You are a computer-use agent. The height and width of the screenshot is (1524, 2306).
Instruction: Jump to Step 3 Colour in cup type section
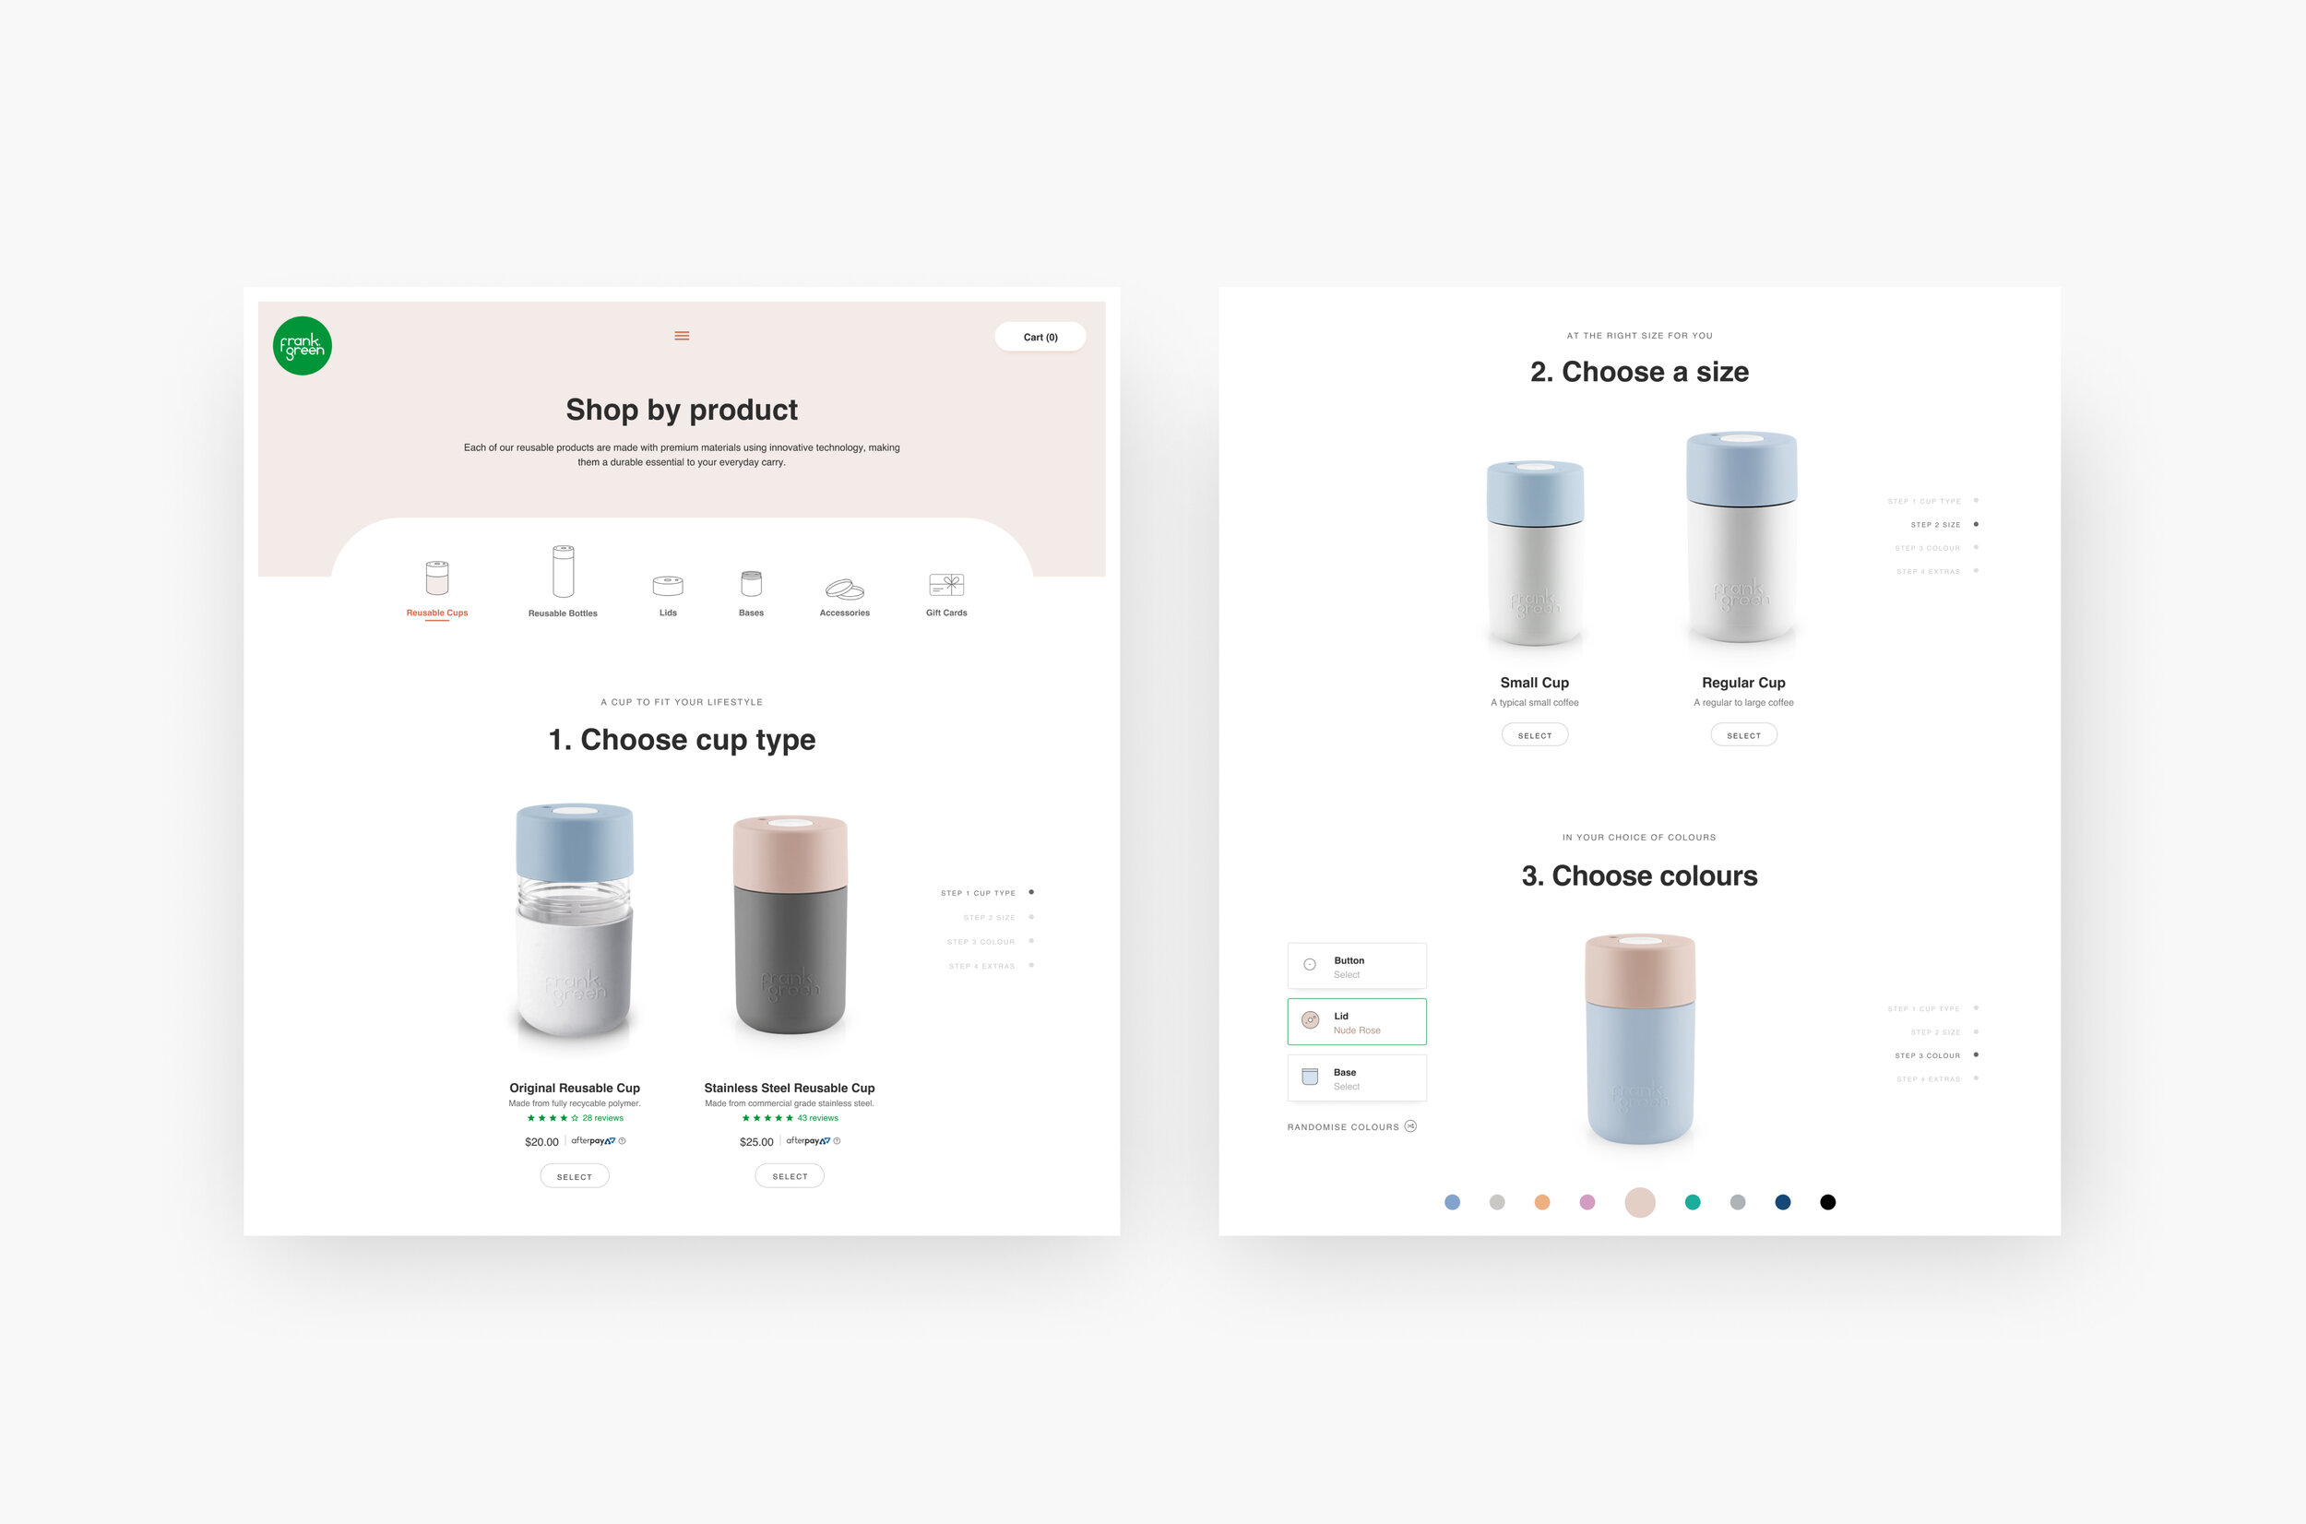[991, 942]
